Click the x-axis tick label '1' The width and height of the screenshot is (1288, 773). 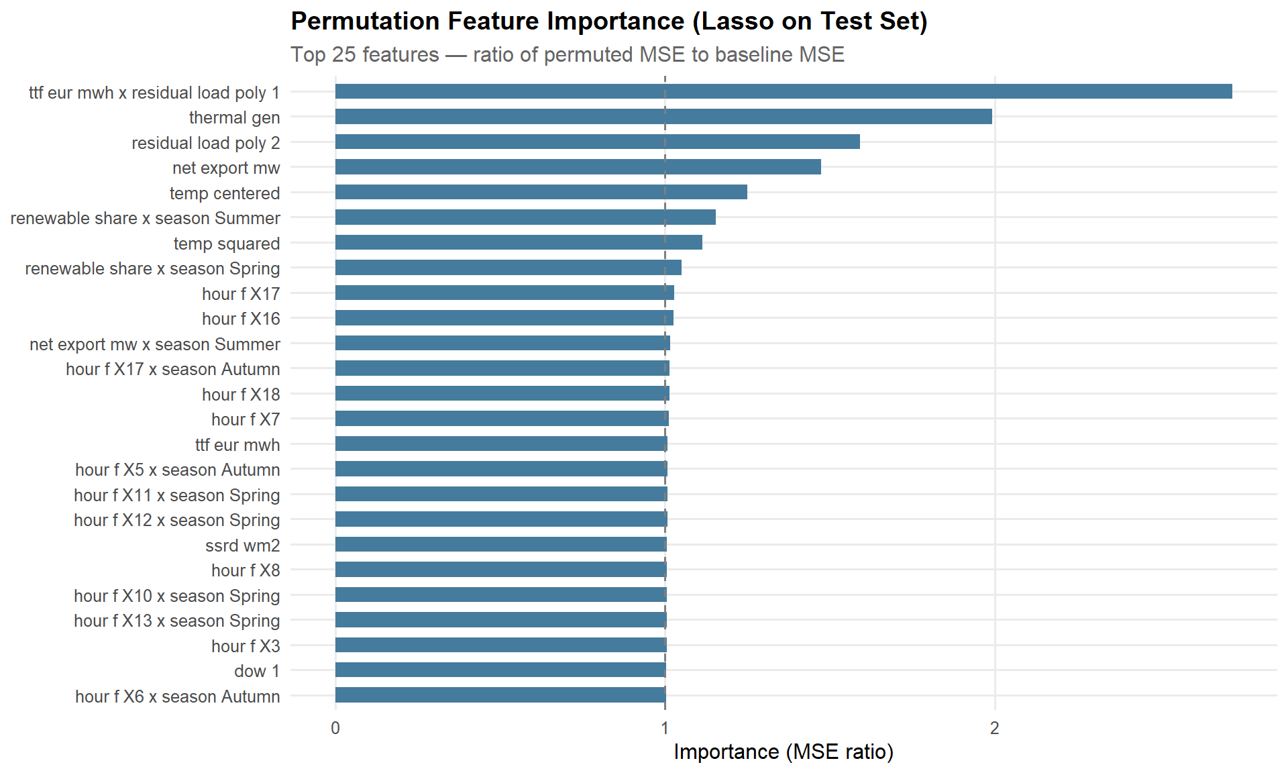pyautogui.click(x=665, y=728)
